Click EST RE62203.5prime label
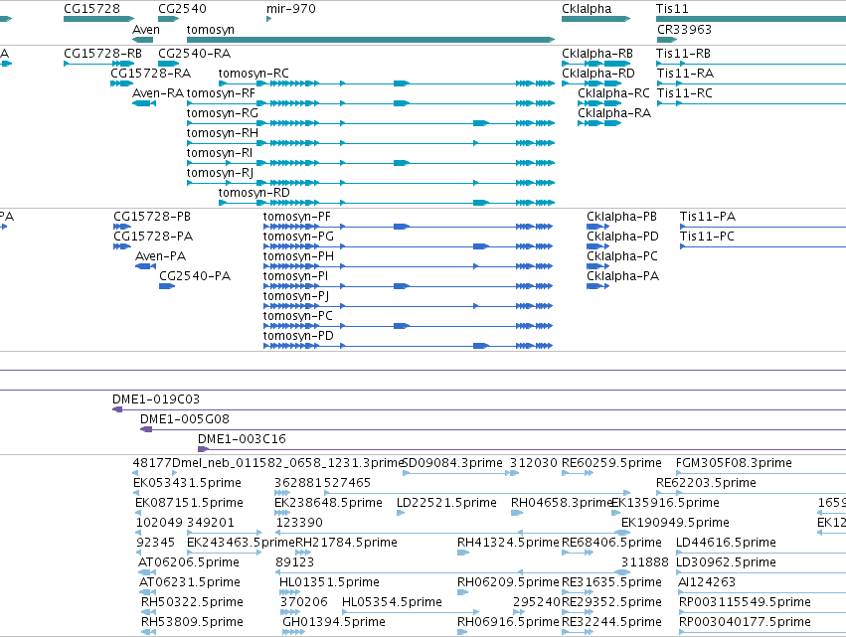The height and width of the screenshot is (637, 846). (x=706, y=483)
